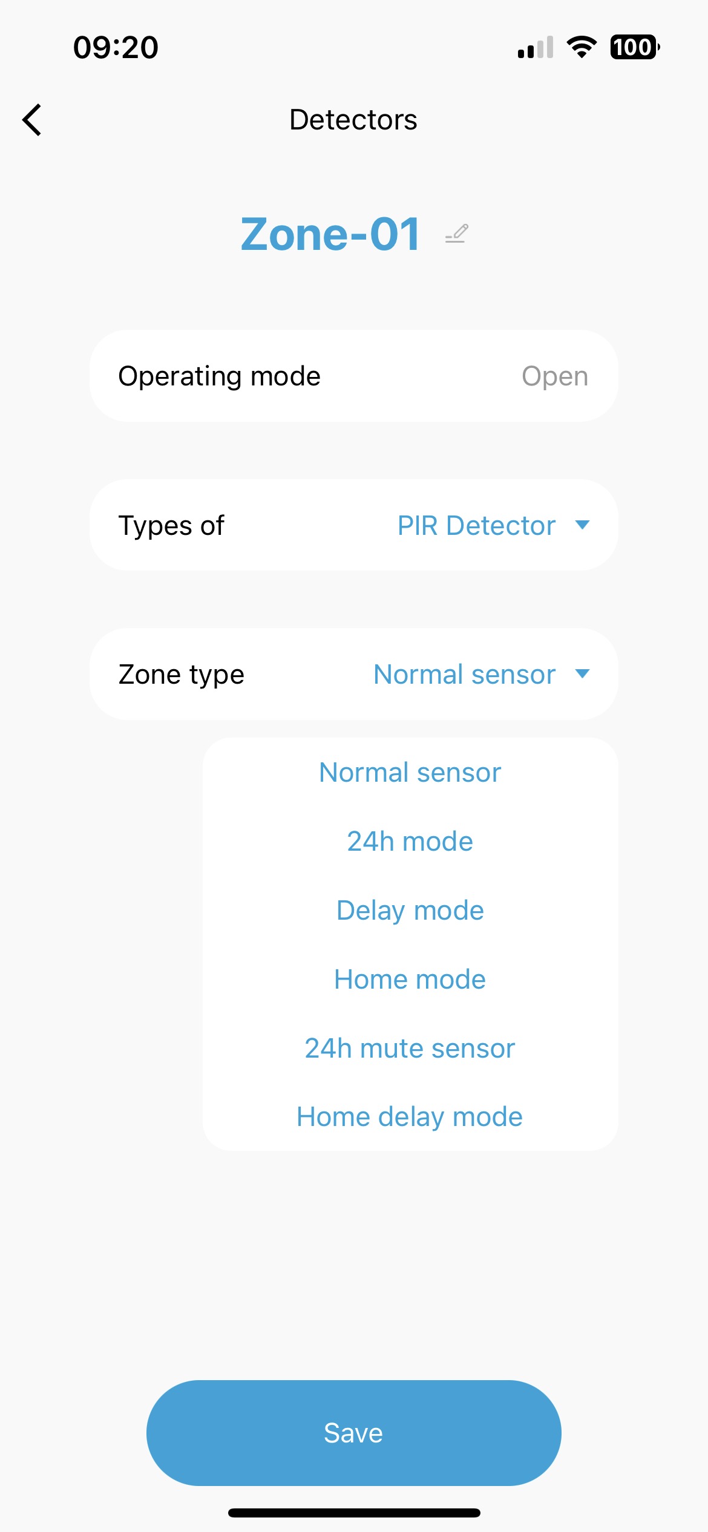Viewport: 708px width, 1532px height.
Task: Save the detector settings
Action: [x=354, y=1433]
